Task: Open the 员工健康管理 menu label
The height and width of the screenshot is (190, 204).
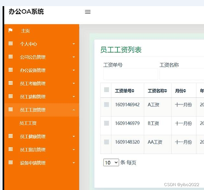Action: click(x=33, y=137)
